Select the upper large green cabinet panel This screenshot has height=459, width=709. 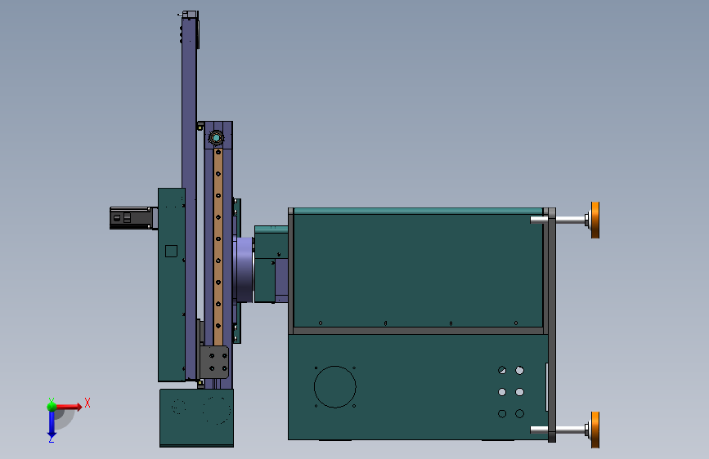(418, 270)
